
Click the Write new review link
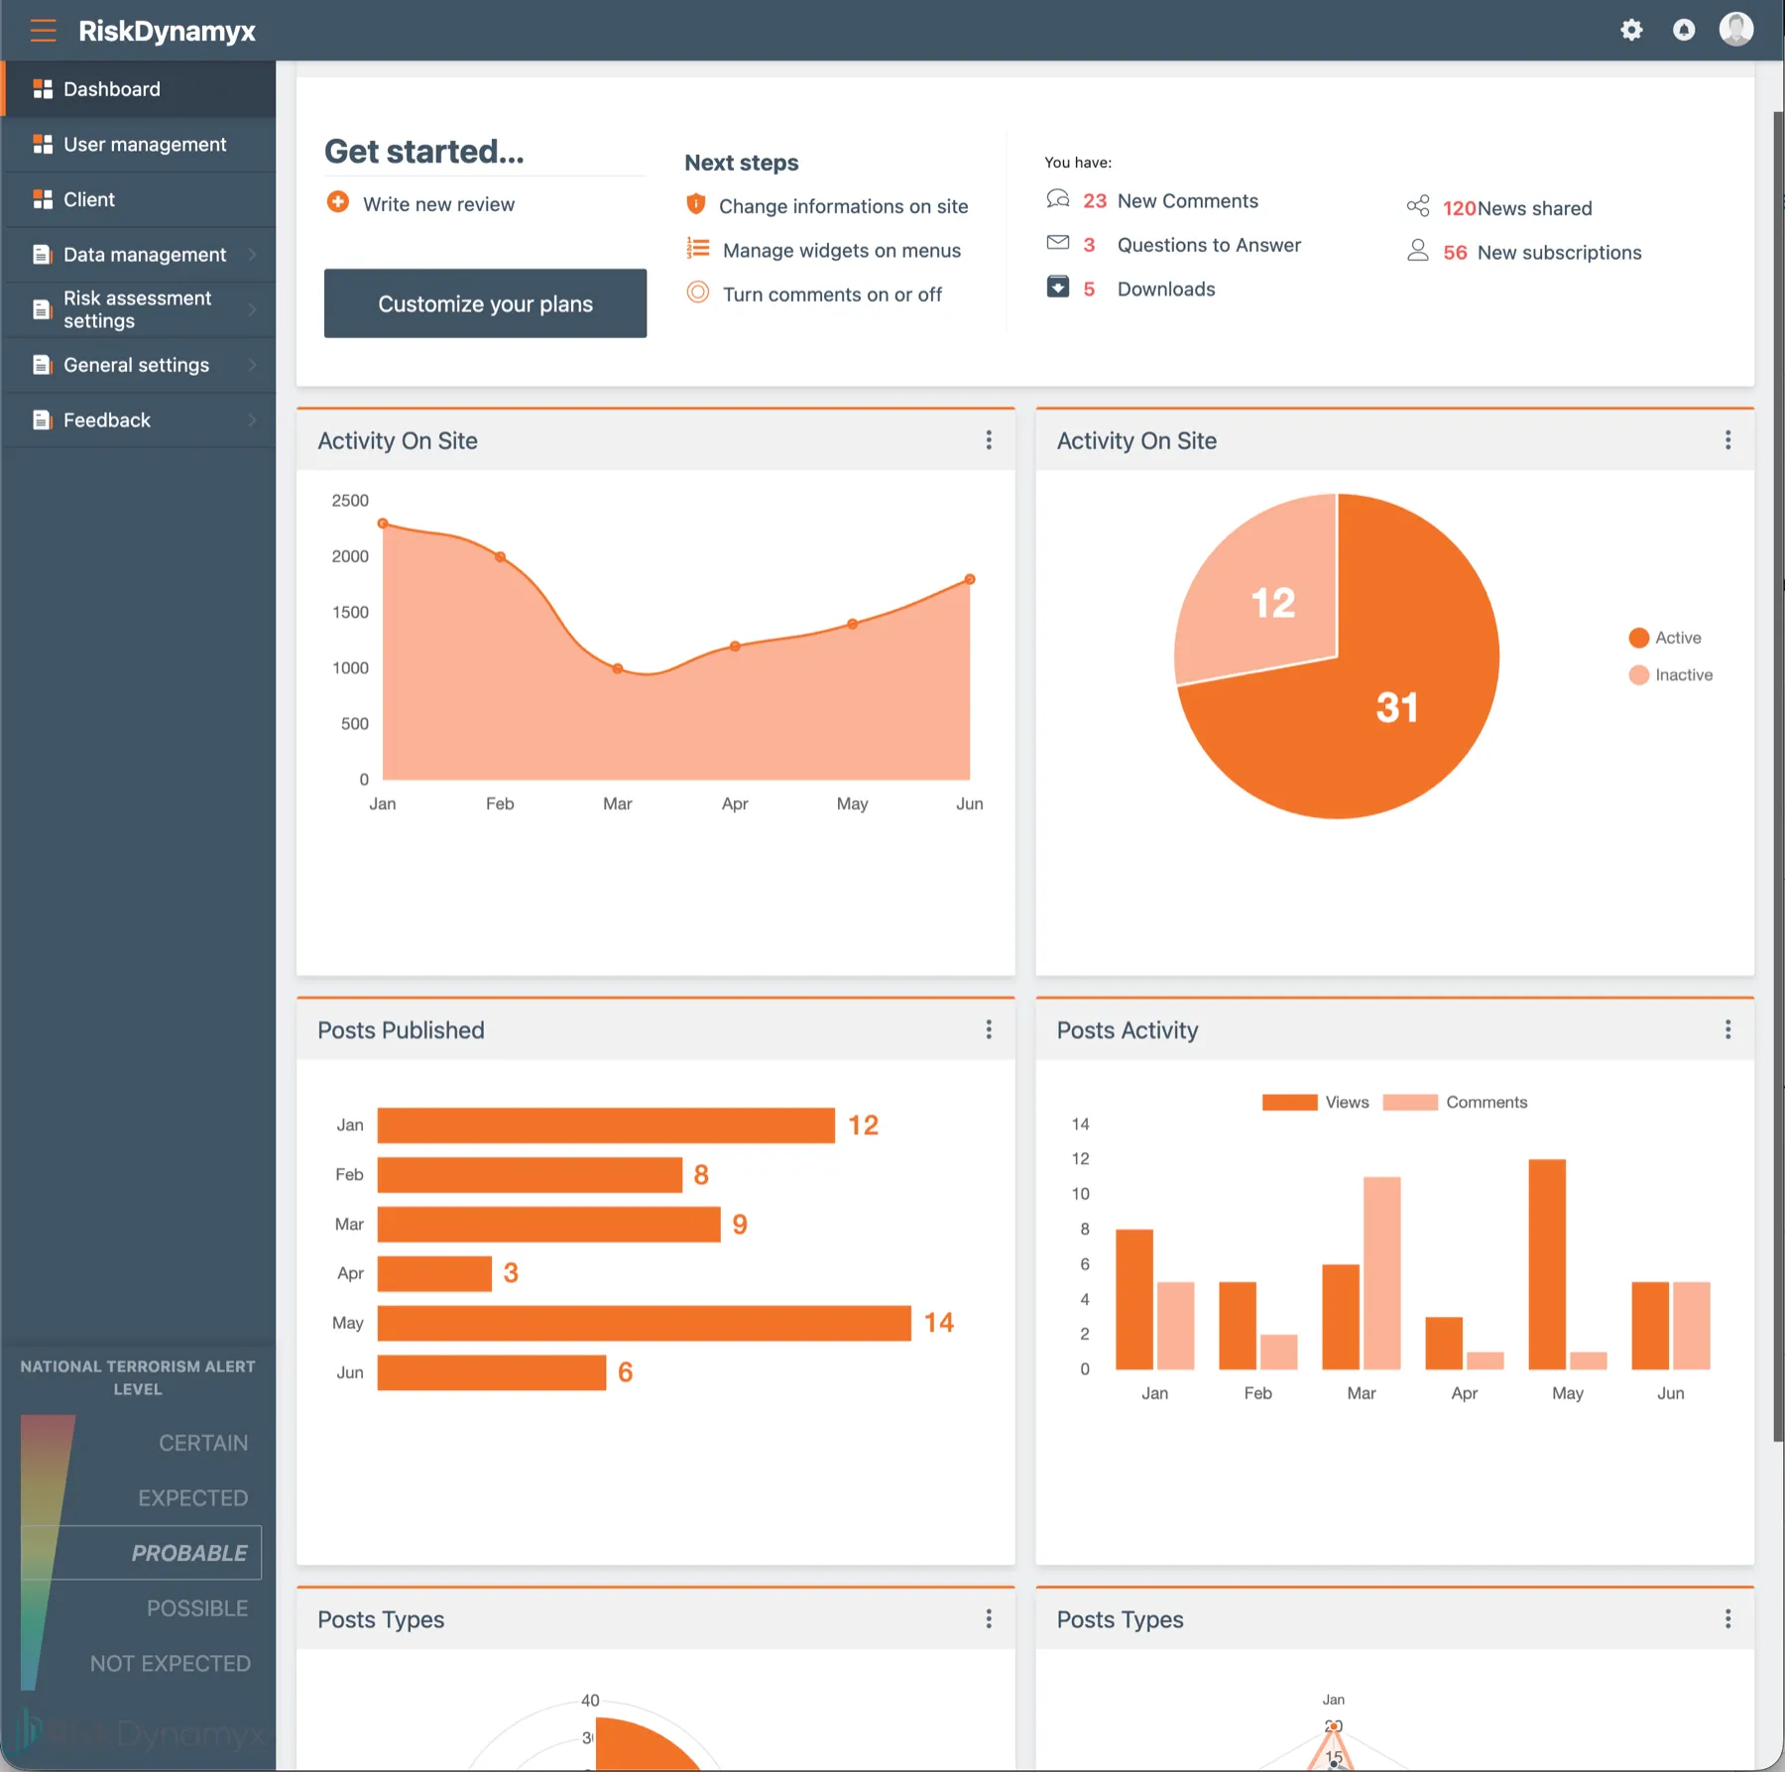(438, 204)
